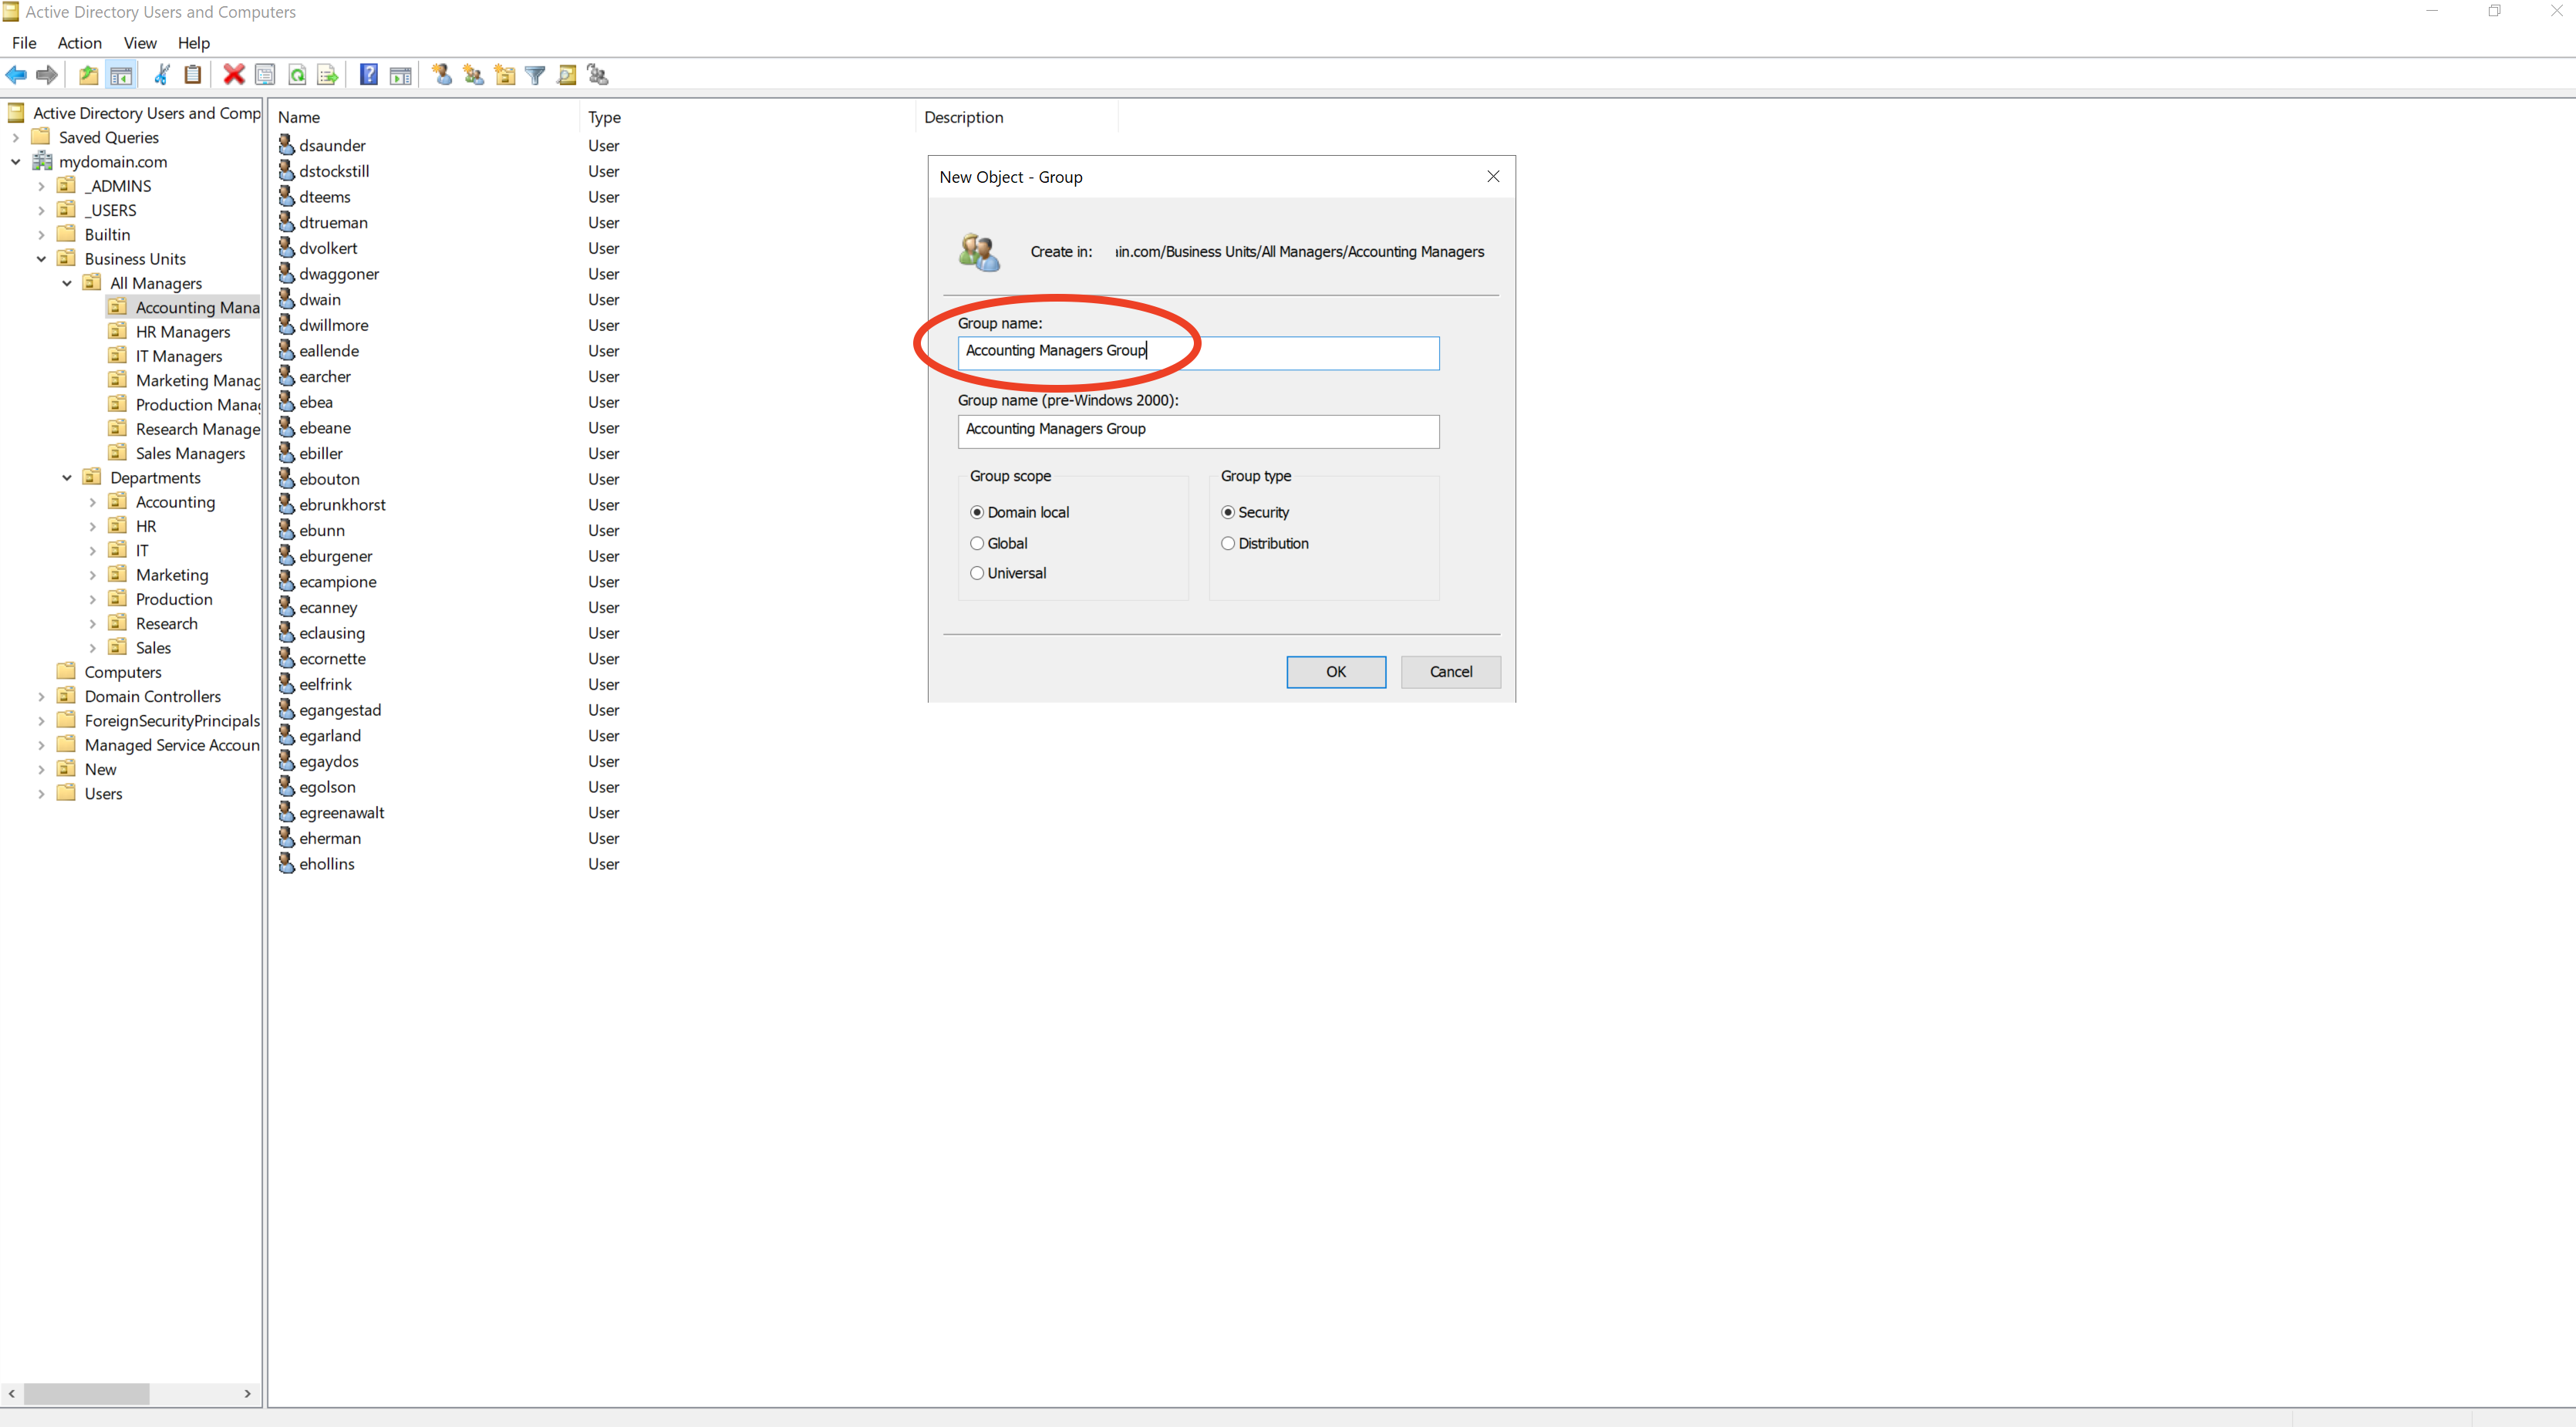Viewport: 2576px width, 1427px height.
Task: Open the Action menu
Action: [x=79, y=43]
